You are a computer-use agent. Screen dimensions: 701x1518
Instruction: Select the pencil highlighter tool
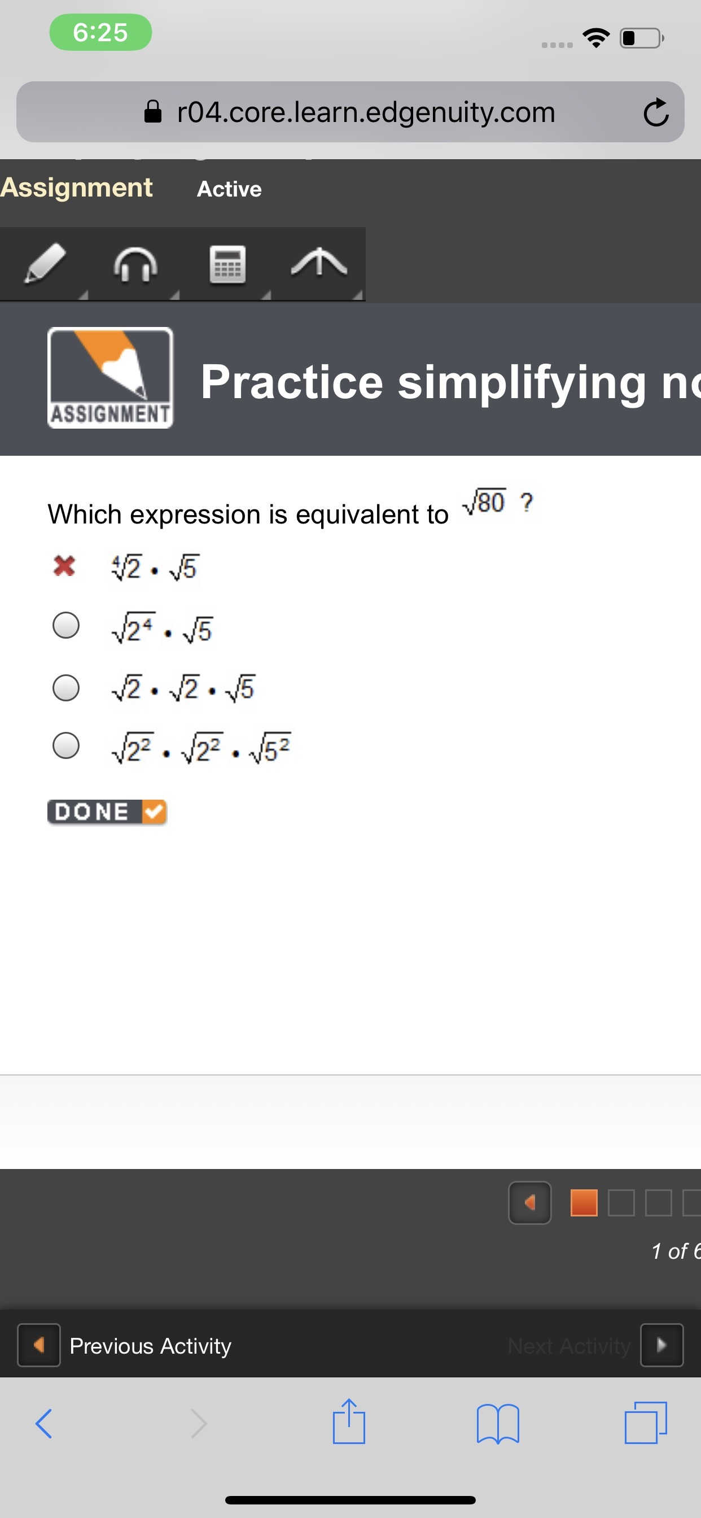point(45,264)
